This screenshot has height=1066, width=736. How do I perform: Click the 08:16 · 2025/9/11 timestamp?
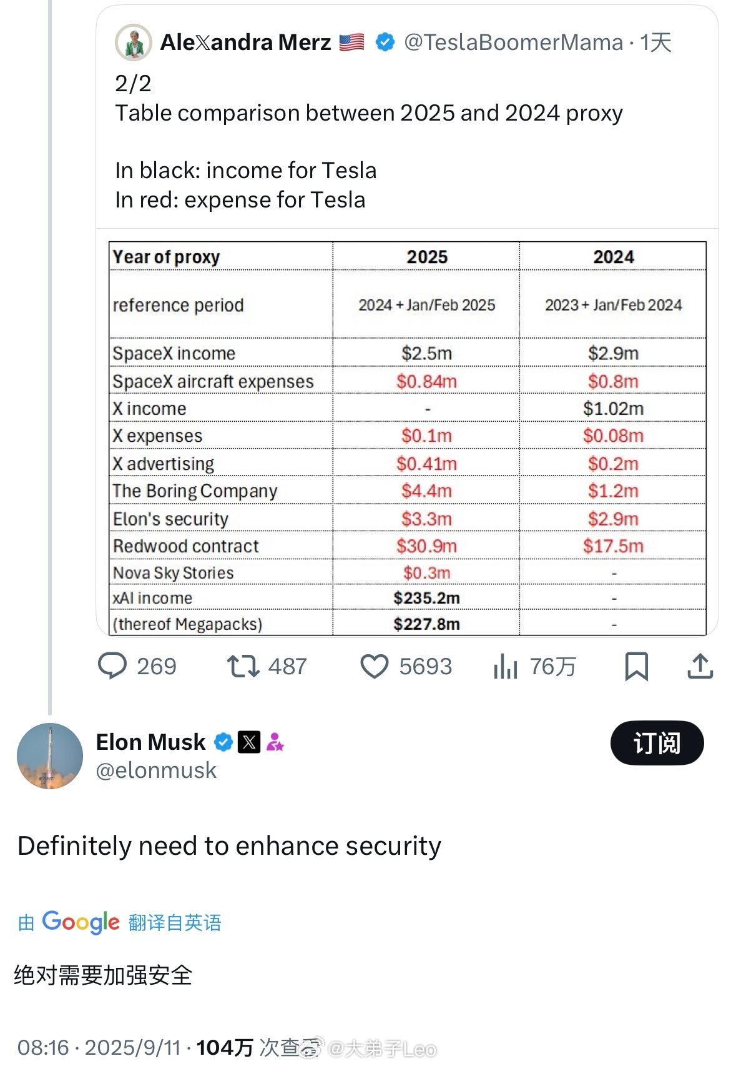tap(99, 1048)
